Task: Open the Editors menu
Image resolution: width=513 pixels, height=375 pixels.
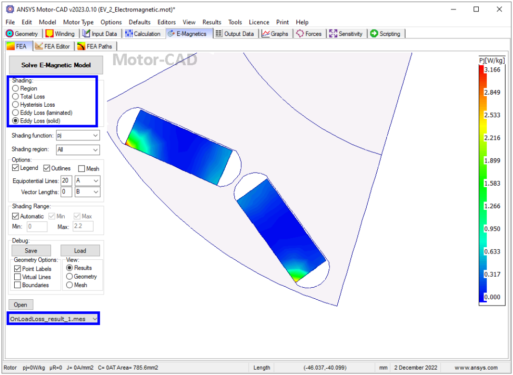Action: pyautogui.click(x=167, y=22)
